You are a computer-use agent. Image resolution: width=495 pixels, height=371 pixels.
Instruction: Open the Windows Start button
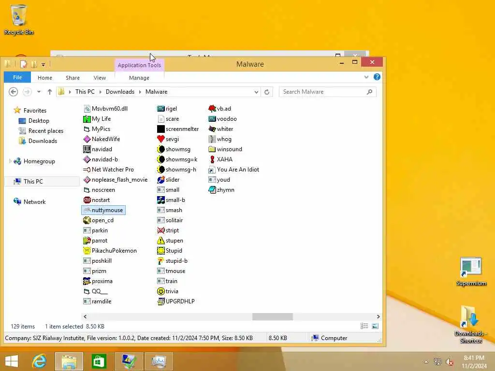12,361
